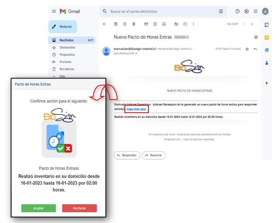Expand recipient details 'para AdmSuc2.MX'
The width and height of the screenshot is (277, 223).
(x=136, y=53)
